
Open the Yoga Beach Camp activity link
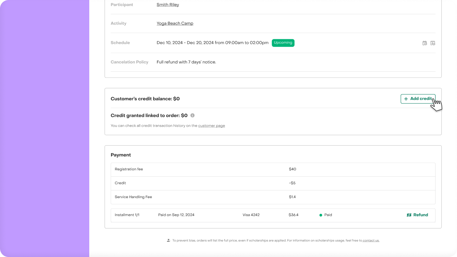tap(175, 23)
